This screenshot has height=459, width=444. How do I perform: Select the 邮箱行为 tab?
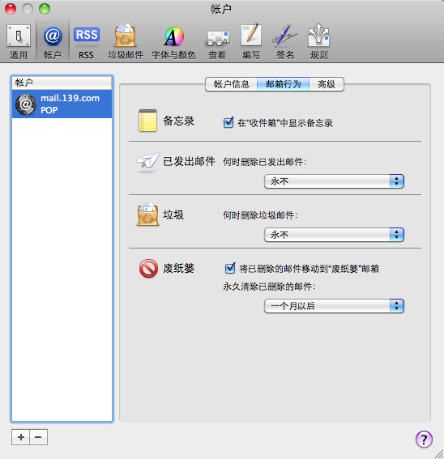tap(283, 84)
